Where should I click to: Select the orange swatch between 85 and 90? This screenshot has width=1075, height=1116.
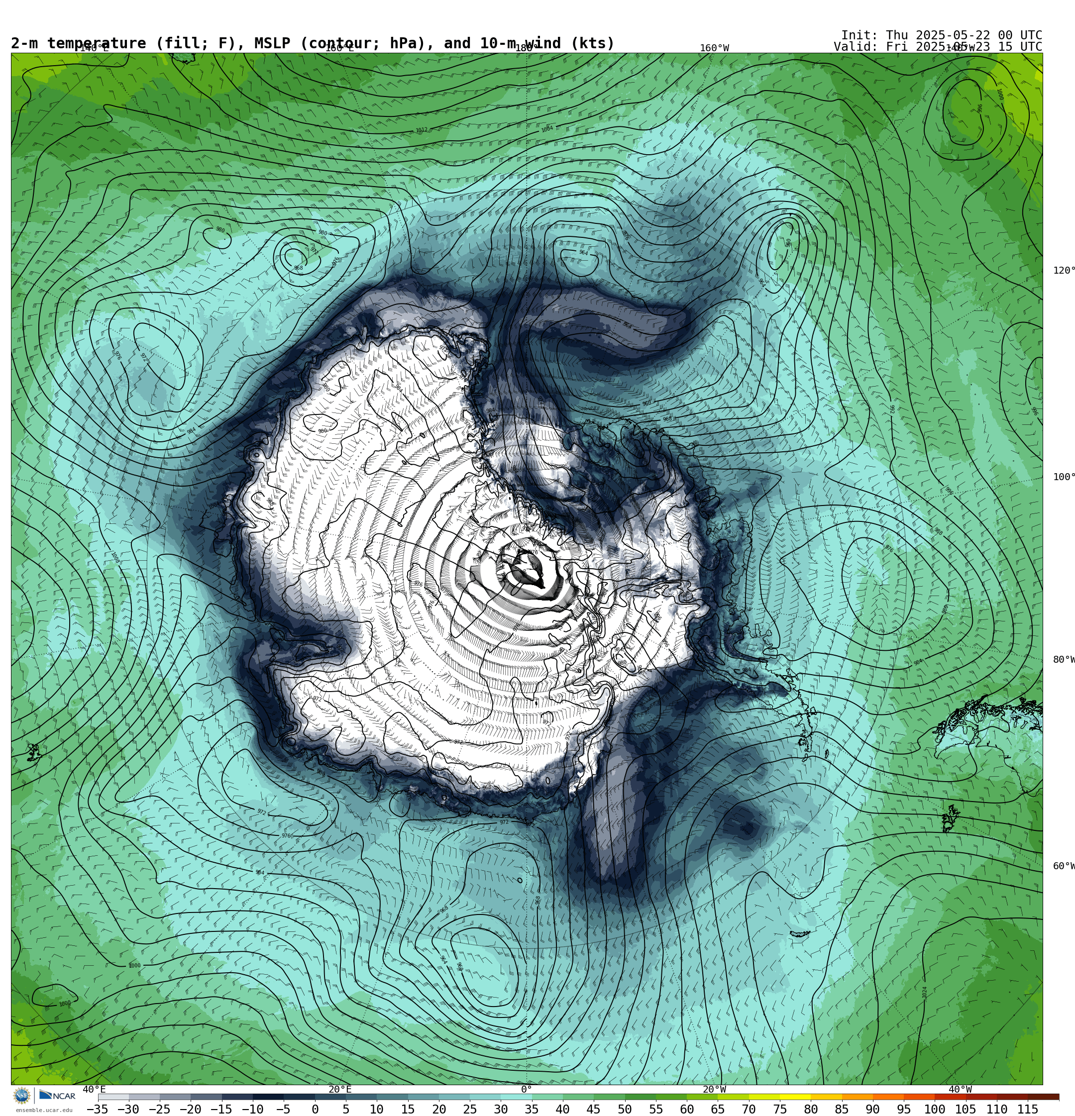pyautogui.click(x=858, y=1097)
